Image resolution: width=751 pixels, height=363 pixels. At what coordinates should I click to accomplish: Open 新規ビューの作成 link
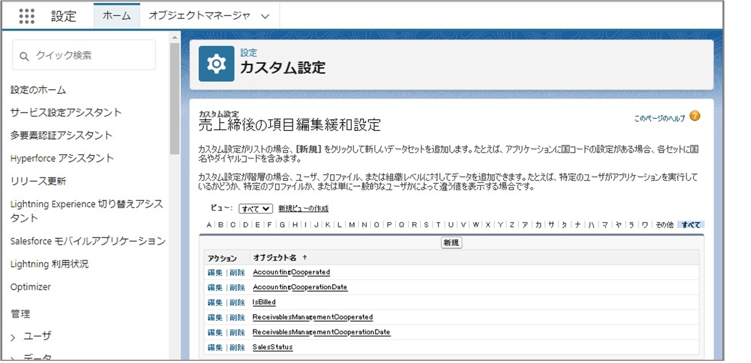coord(303,209)
